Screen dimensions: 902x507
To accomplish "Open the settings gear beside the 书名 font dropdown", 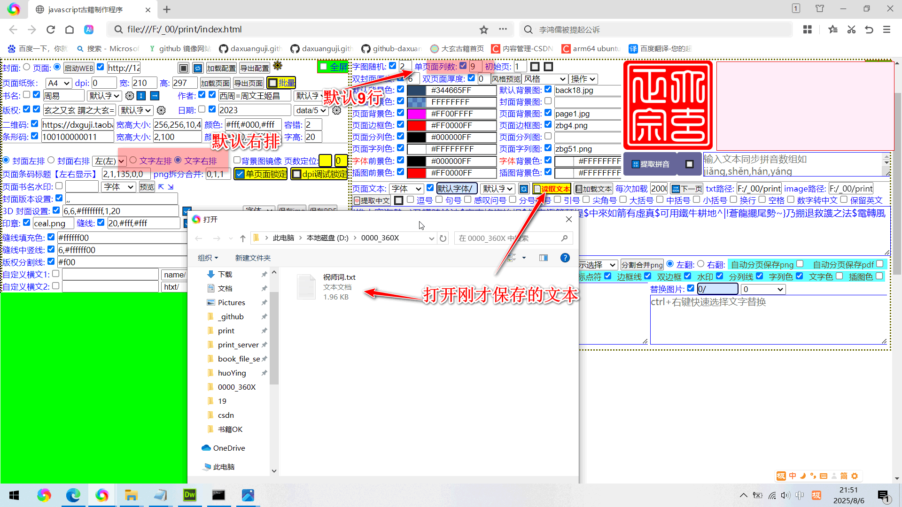I will [130, 95].
